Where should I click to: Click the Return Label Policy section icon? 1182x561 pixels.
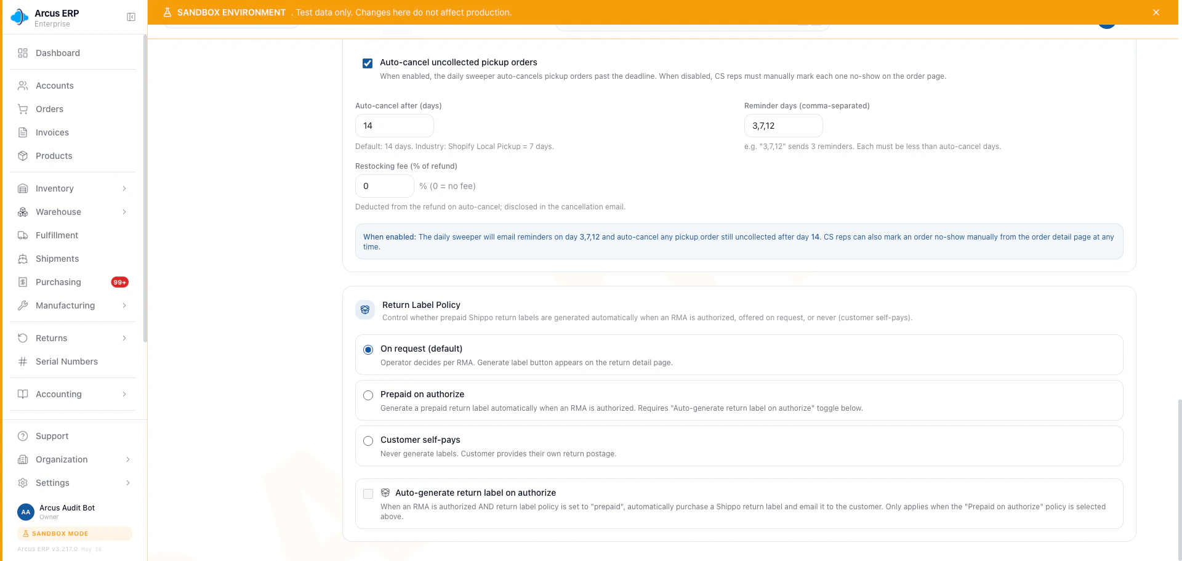pos(365,310)
